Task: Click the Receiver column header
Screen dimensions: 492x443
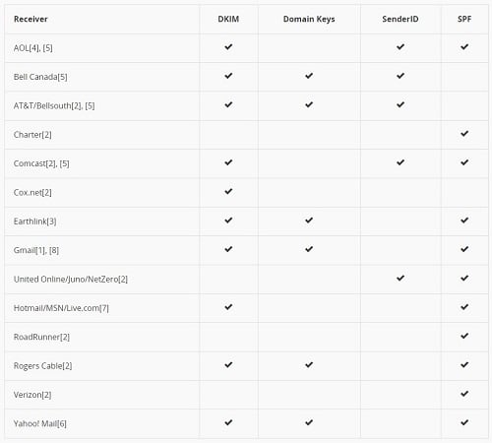Action: coord(31,19)
